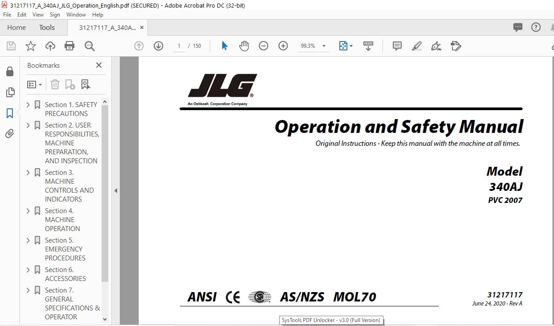The height and width of the screenshot is (326, 554).
Task: Open the chat comments icon at top right
Action: 518,27
